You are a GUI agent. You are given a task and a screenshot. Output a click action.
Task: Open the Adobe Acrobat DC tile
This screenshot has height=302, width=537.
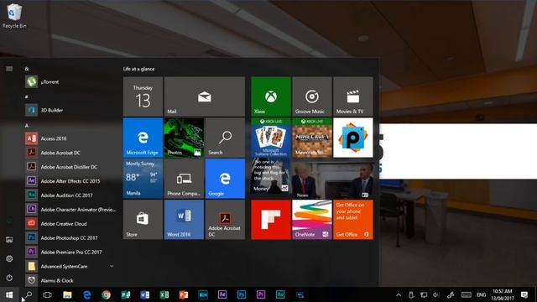tap(225, 220)
